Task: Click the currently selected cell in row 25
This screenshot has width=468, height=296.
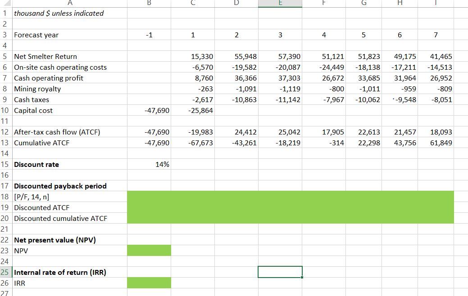Action: point(280,271)
